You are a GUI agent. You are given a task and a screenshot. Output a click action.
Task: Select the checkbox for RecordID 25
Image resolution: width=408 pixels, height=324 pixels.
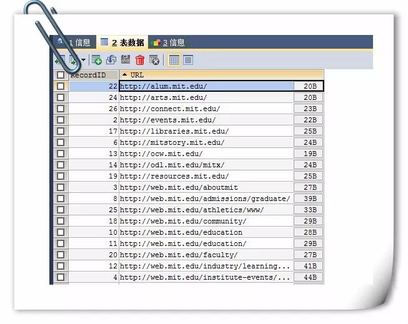[61, 210]
